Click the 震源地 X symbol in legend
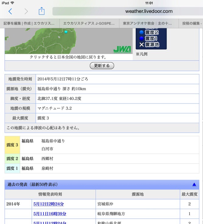The height and width of the screenshot is (224, 203). [x=142, y=44]
